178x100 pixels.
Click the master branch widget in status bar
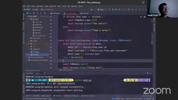click(148, 99)
